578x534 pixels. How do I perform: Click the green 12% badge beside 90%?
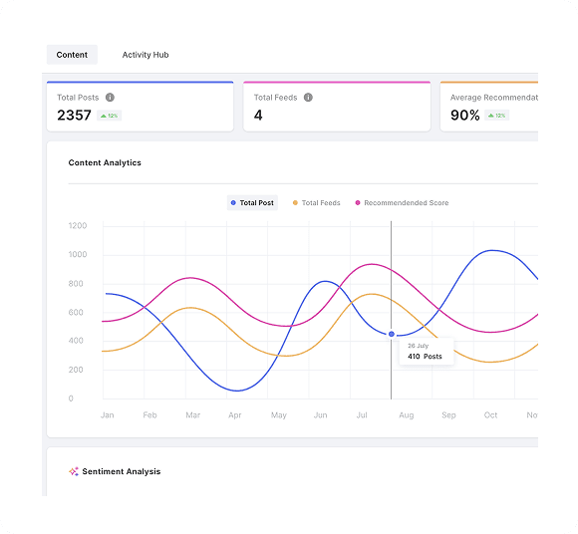pos(496,116)
